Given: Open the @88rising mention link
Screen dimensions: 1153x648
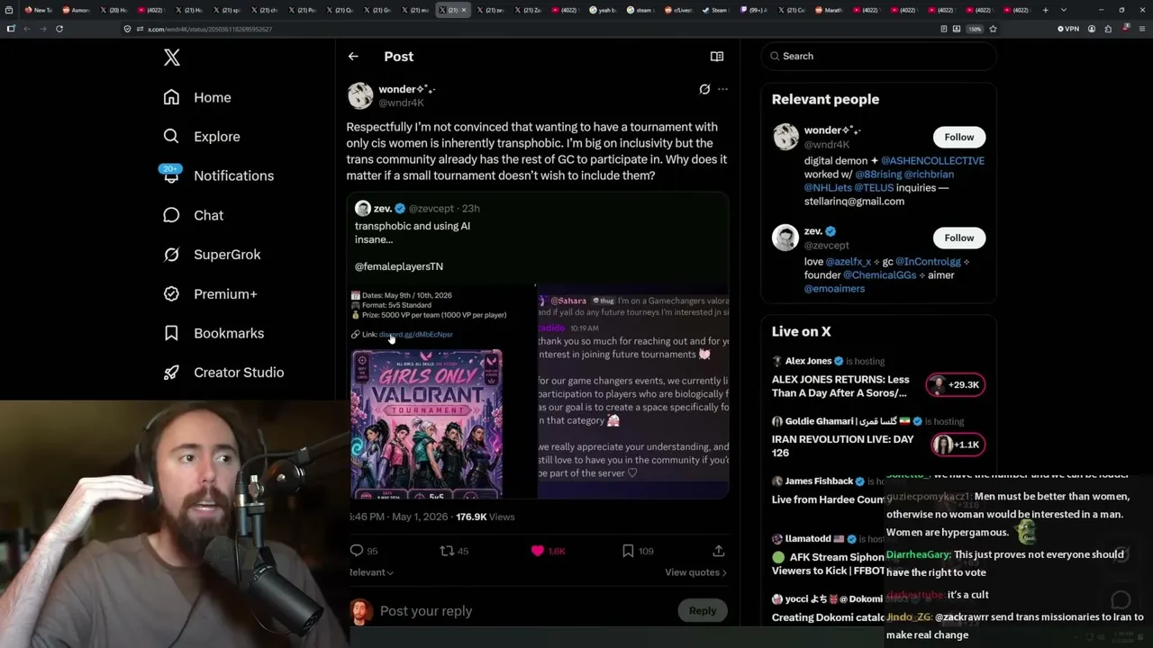Looking at the screenshot, I should 879,175.
